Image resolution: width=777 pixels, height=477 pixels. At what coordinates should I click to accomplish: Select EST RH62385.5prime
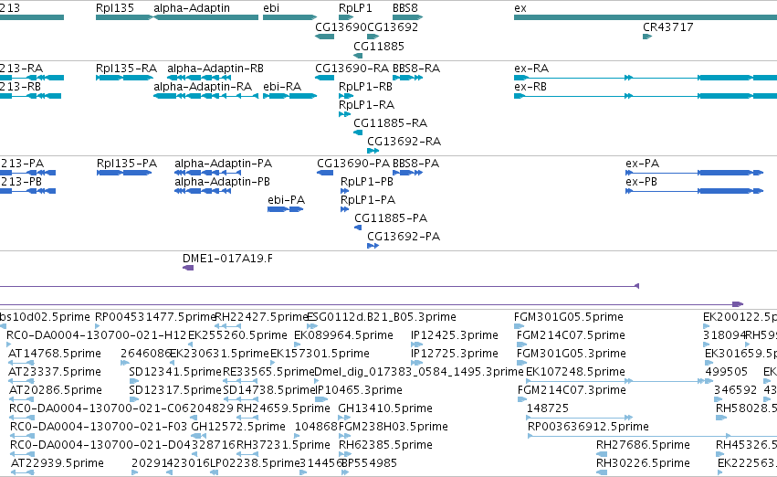pos(385,445)
